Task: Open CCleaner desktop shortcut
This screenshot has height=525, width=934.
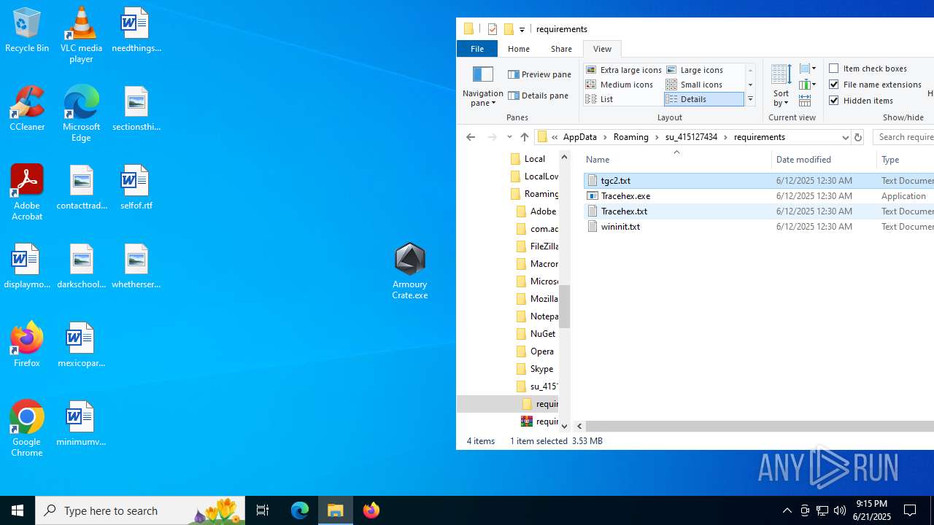Action: 27,109
